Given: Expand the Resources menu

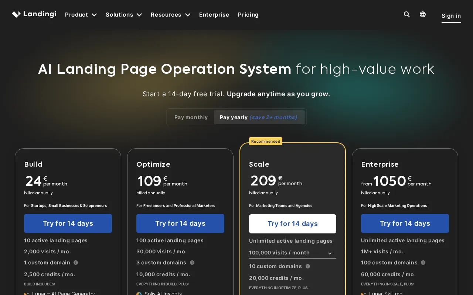Looking at the screenshot, I should tap(170, 15).
